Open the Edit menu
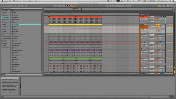 point(14,1)
